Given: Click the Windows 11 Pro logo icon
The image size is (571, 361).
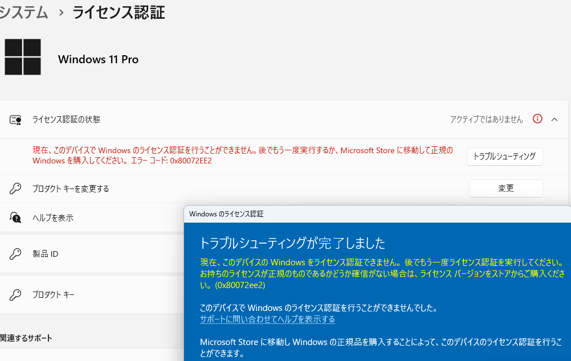Looking at the screenshot, I should pos(23,56).
